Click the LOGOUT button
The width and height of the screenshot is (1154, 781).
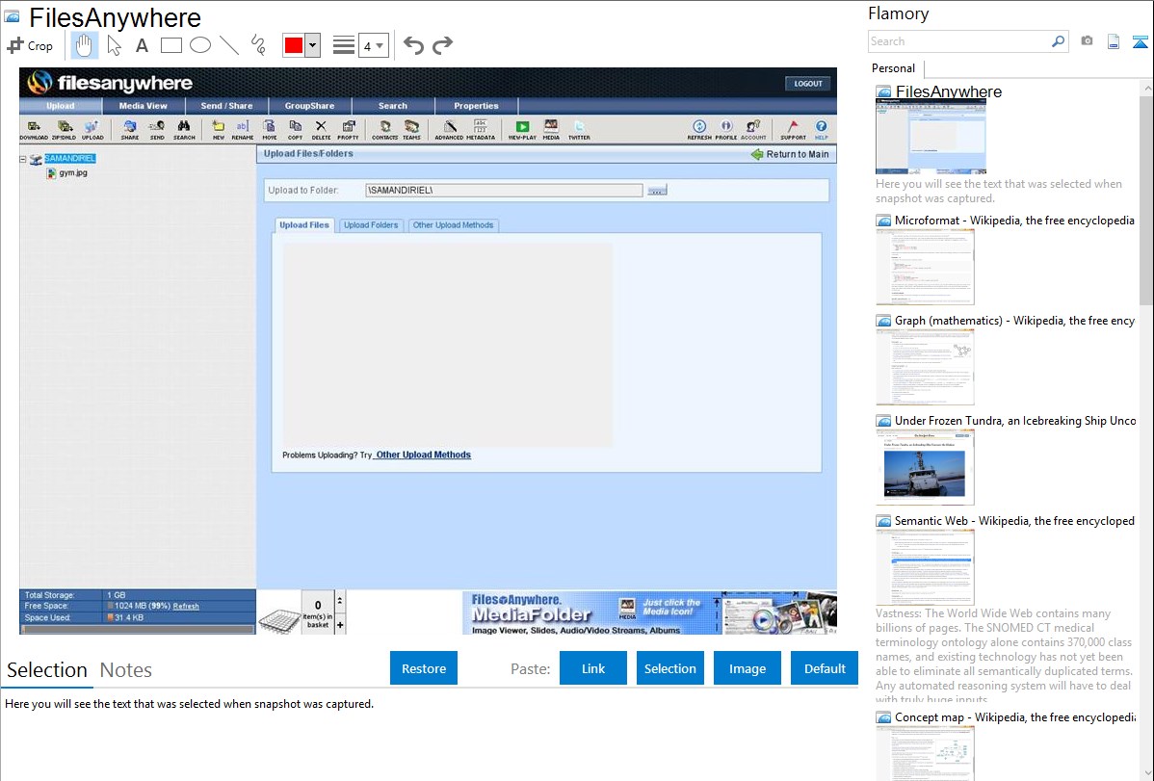tap(808, 83)
